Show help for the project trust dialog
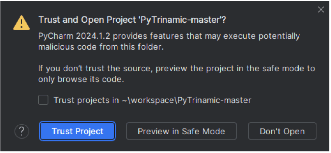 [x=22, y=131]
